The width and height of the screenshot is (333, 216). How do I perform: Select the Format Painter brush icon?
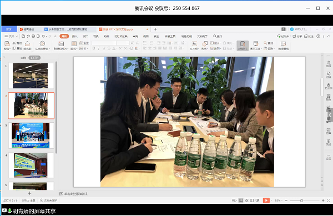[x=27, y=44]
